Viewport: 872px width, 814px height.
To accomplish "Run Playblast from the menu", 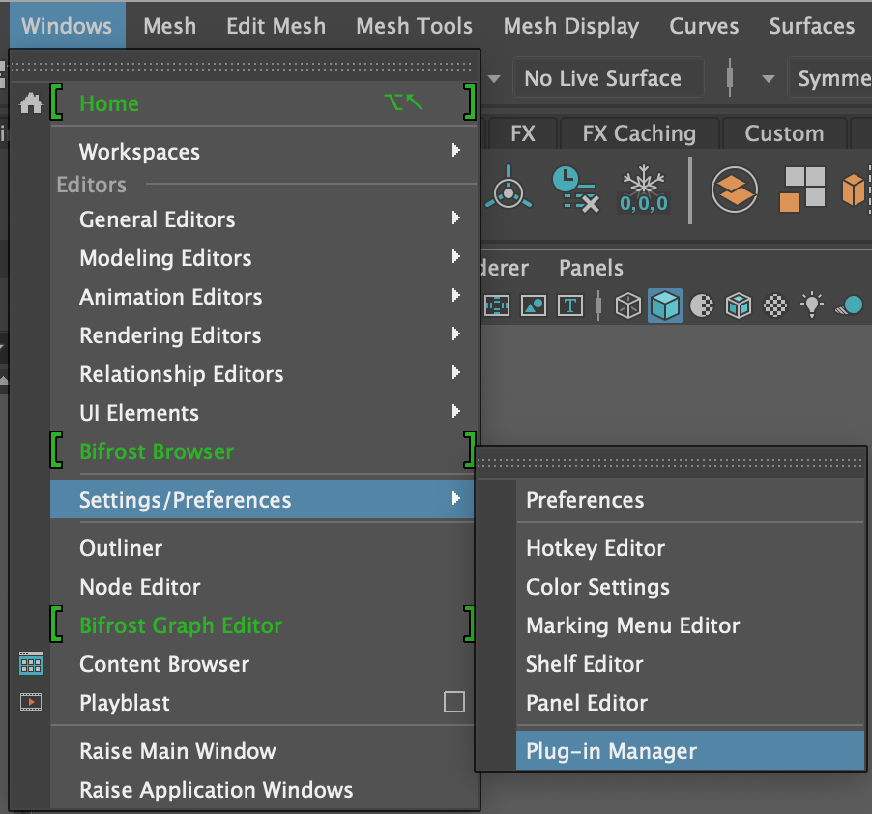I will click(x=245, y=702).
